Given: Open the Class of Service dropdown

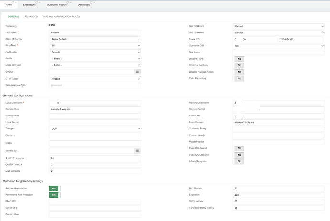Looking at the screenshot, I should pyautogui.click(x=95, y=39).
